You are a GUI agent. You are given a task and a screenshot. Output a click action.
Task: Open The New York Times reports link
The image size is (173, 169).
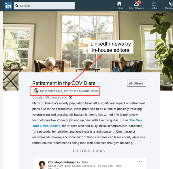87,123
